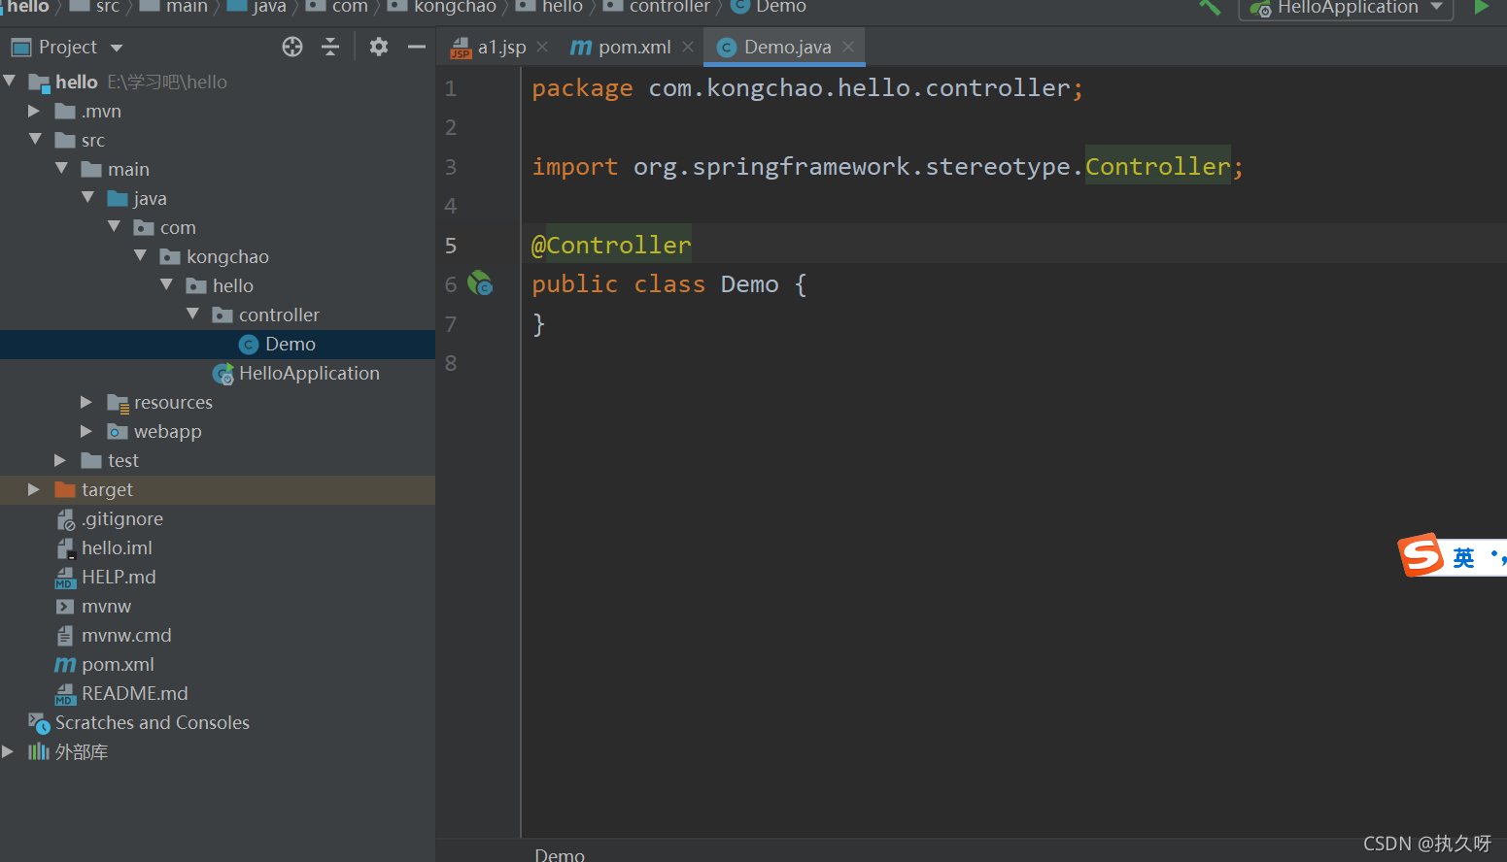The image size is (1507, 862).
Task: Open the HelloApplication run configuration dropdown
Action: [x=1346, y=8]
